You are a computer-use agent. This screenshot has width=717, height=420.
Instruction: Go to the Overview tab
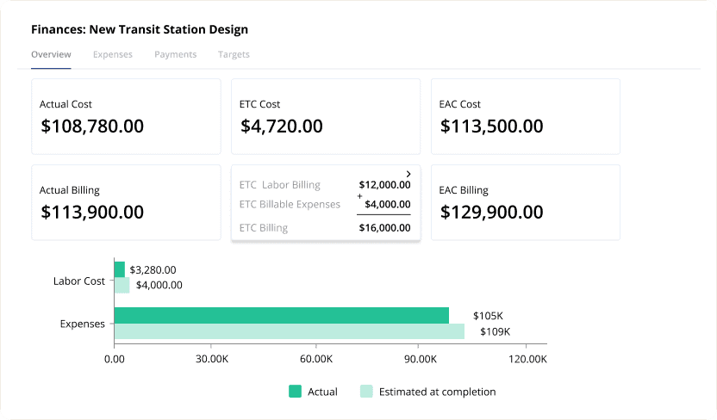pos(51,54)
